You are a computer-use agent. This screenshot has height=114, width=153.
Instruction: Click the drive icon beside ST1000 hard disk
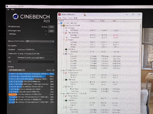(x=63, y=70)
